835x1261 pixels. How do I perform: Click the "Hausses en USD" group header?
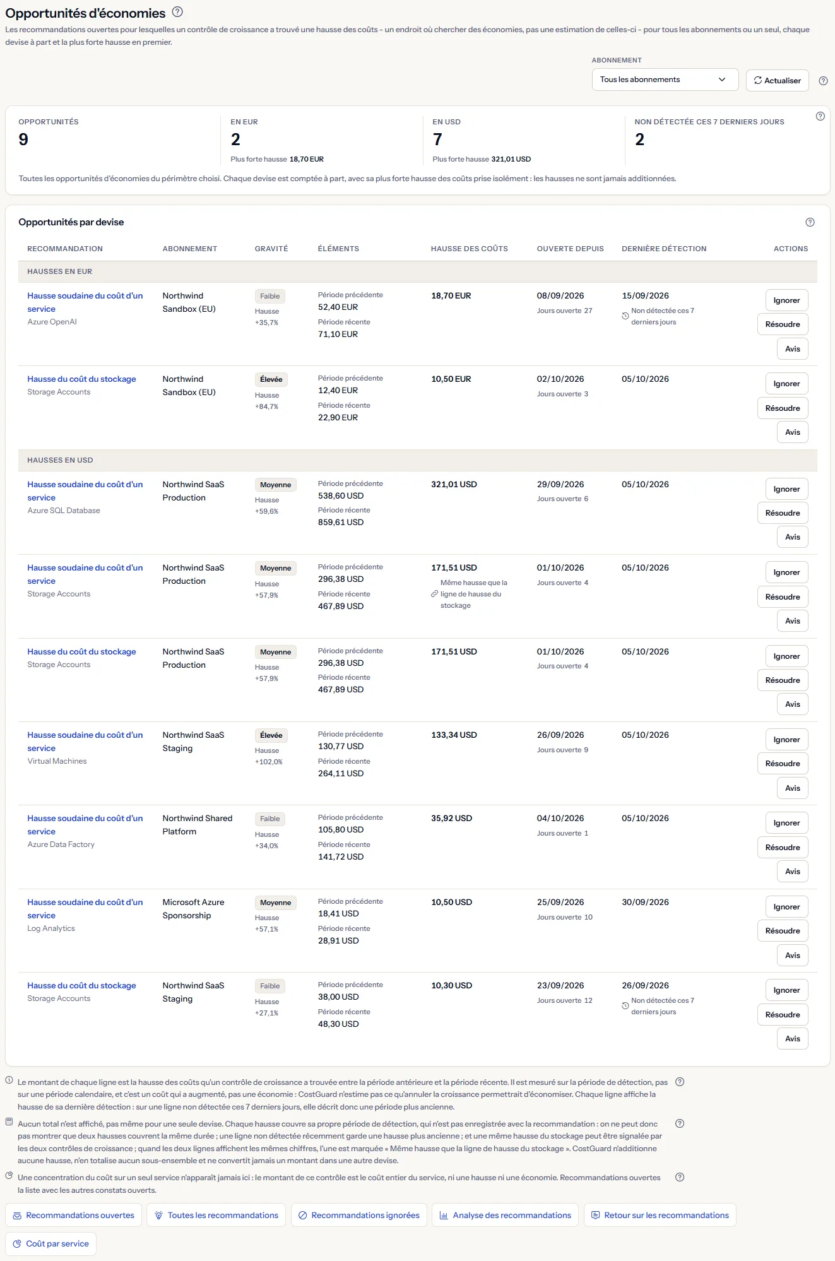coord(418,460)
